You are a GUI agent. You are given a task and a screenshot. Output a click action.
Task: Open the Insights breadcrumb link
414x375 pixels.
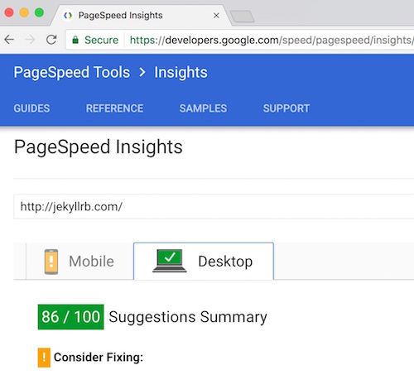click(181, 73)
